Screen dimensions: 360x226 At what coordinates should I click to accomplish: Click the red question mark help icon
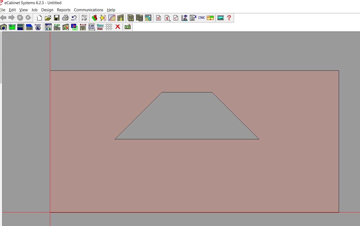click(229, 18)
